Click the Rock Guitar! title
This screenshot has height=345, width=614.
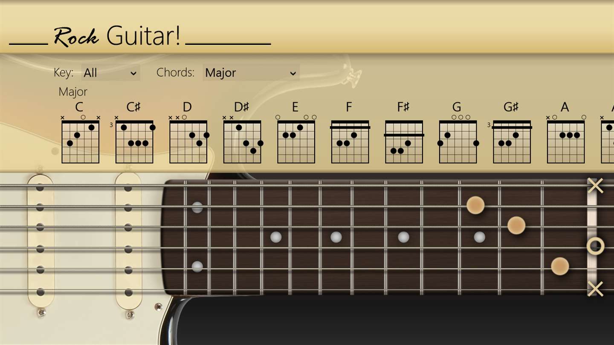pyautogui.click(x=117, y=36)
